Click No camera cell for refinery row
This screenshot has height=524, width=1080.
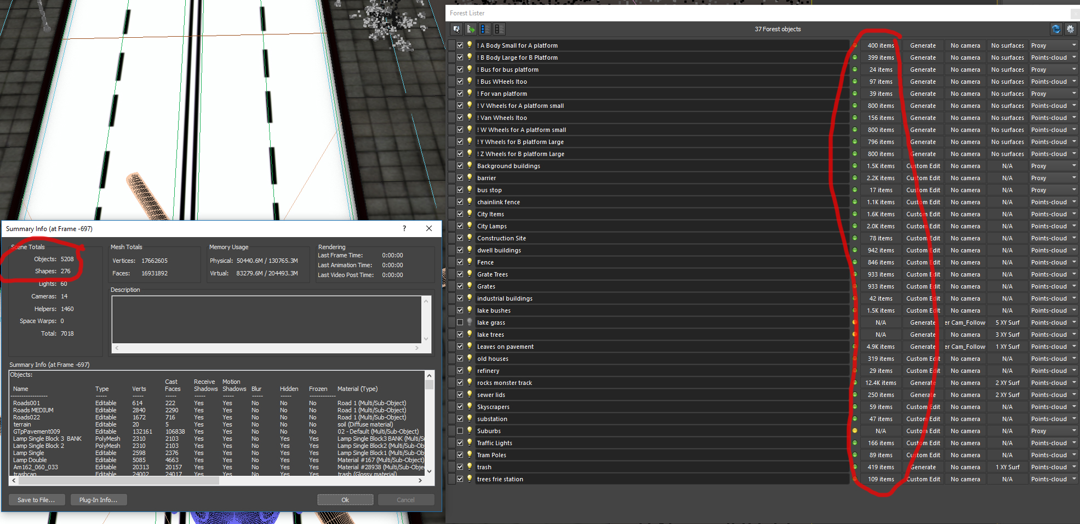pos(965,371)
